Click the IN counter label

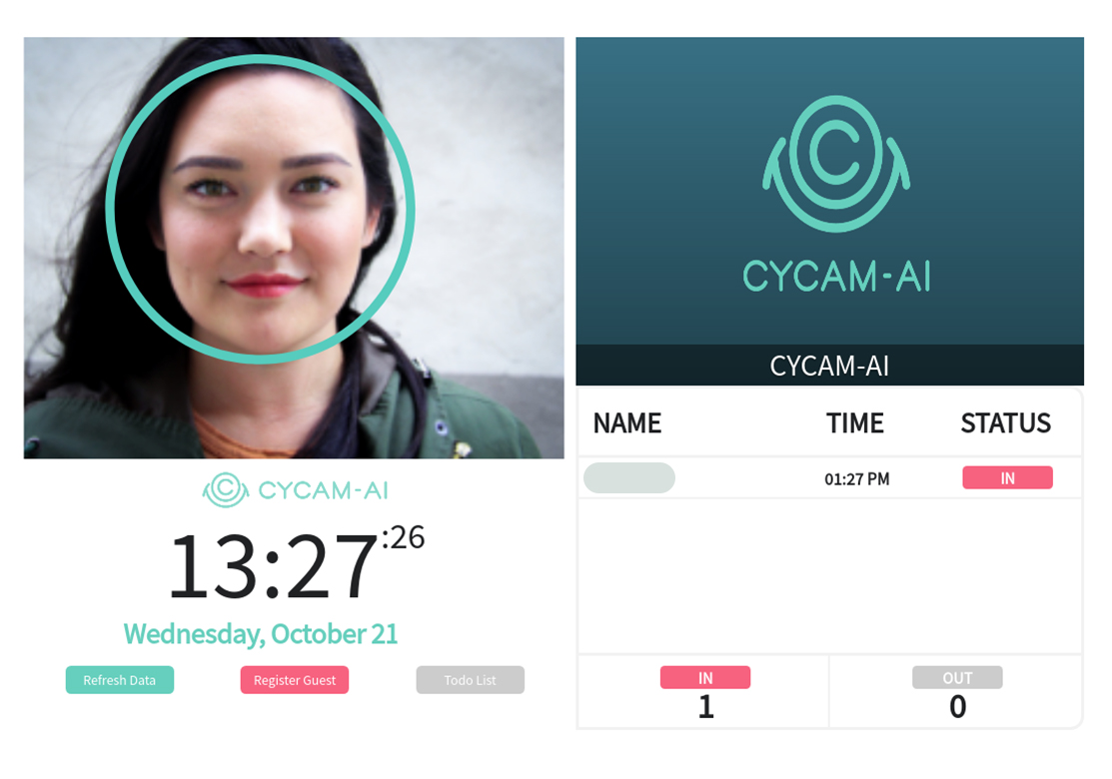point(705,678)
